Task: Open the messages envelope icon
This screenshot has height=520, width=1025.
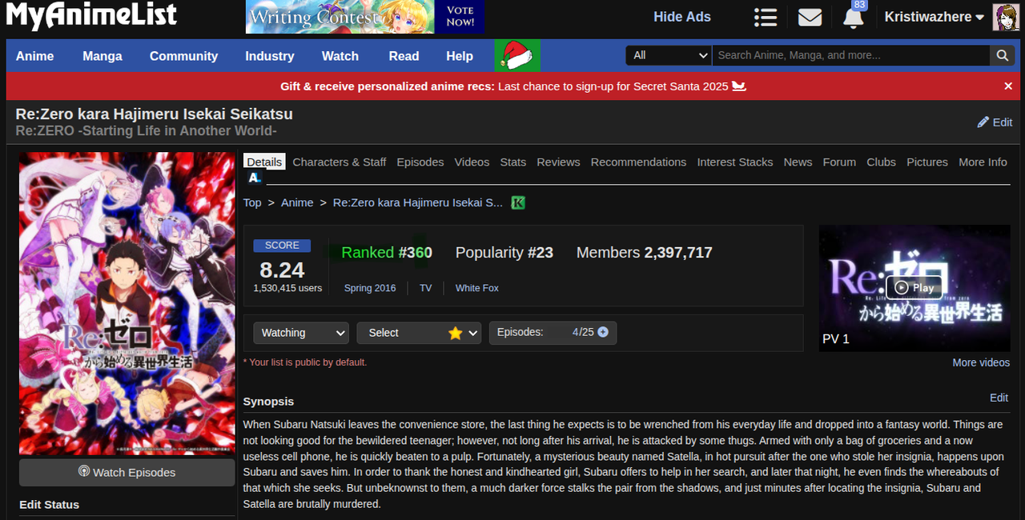Action: [x=810, y=17]
